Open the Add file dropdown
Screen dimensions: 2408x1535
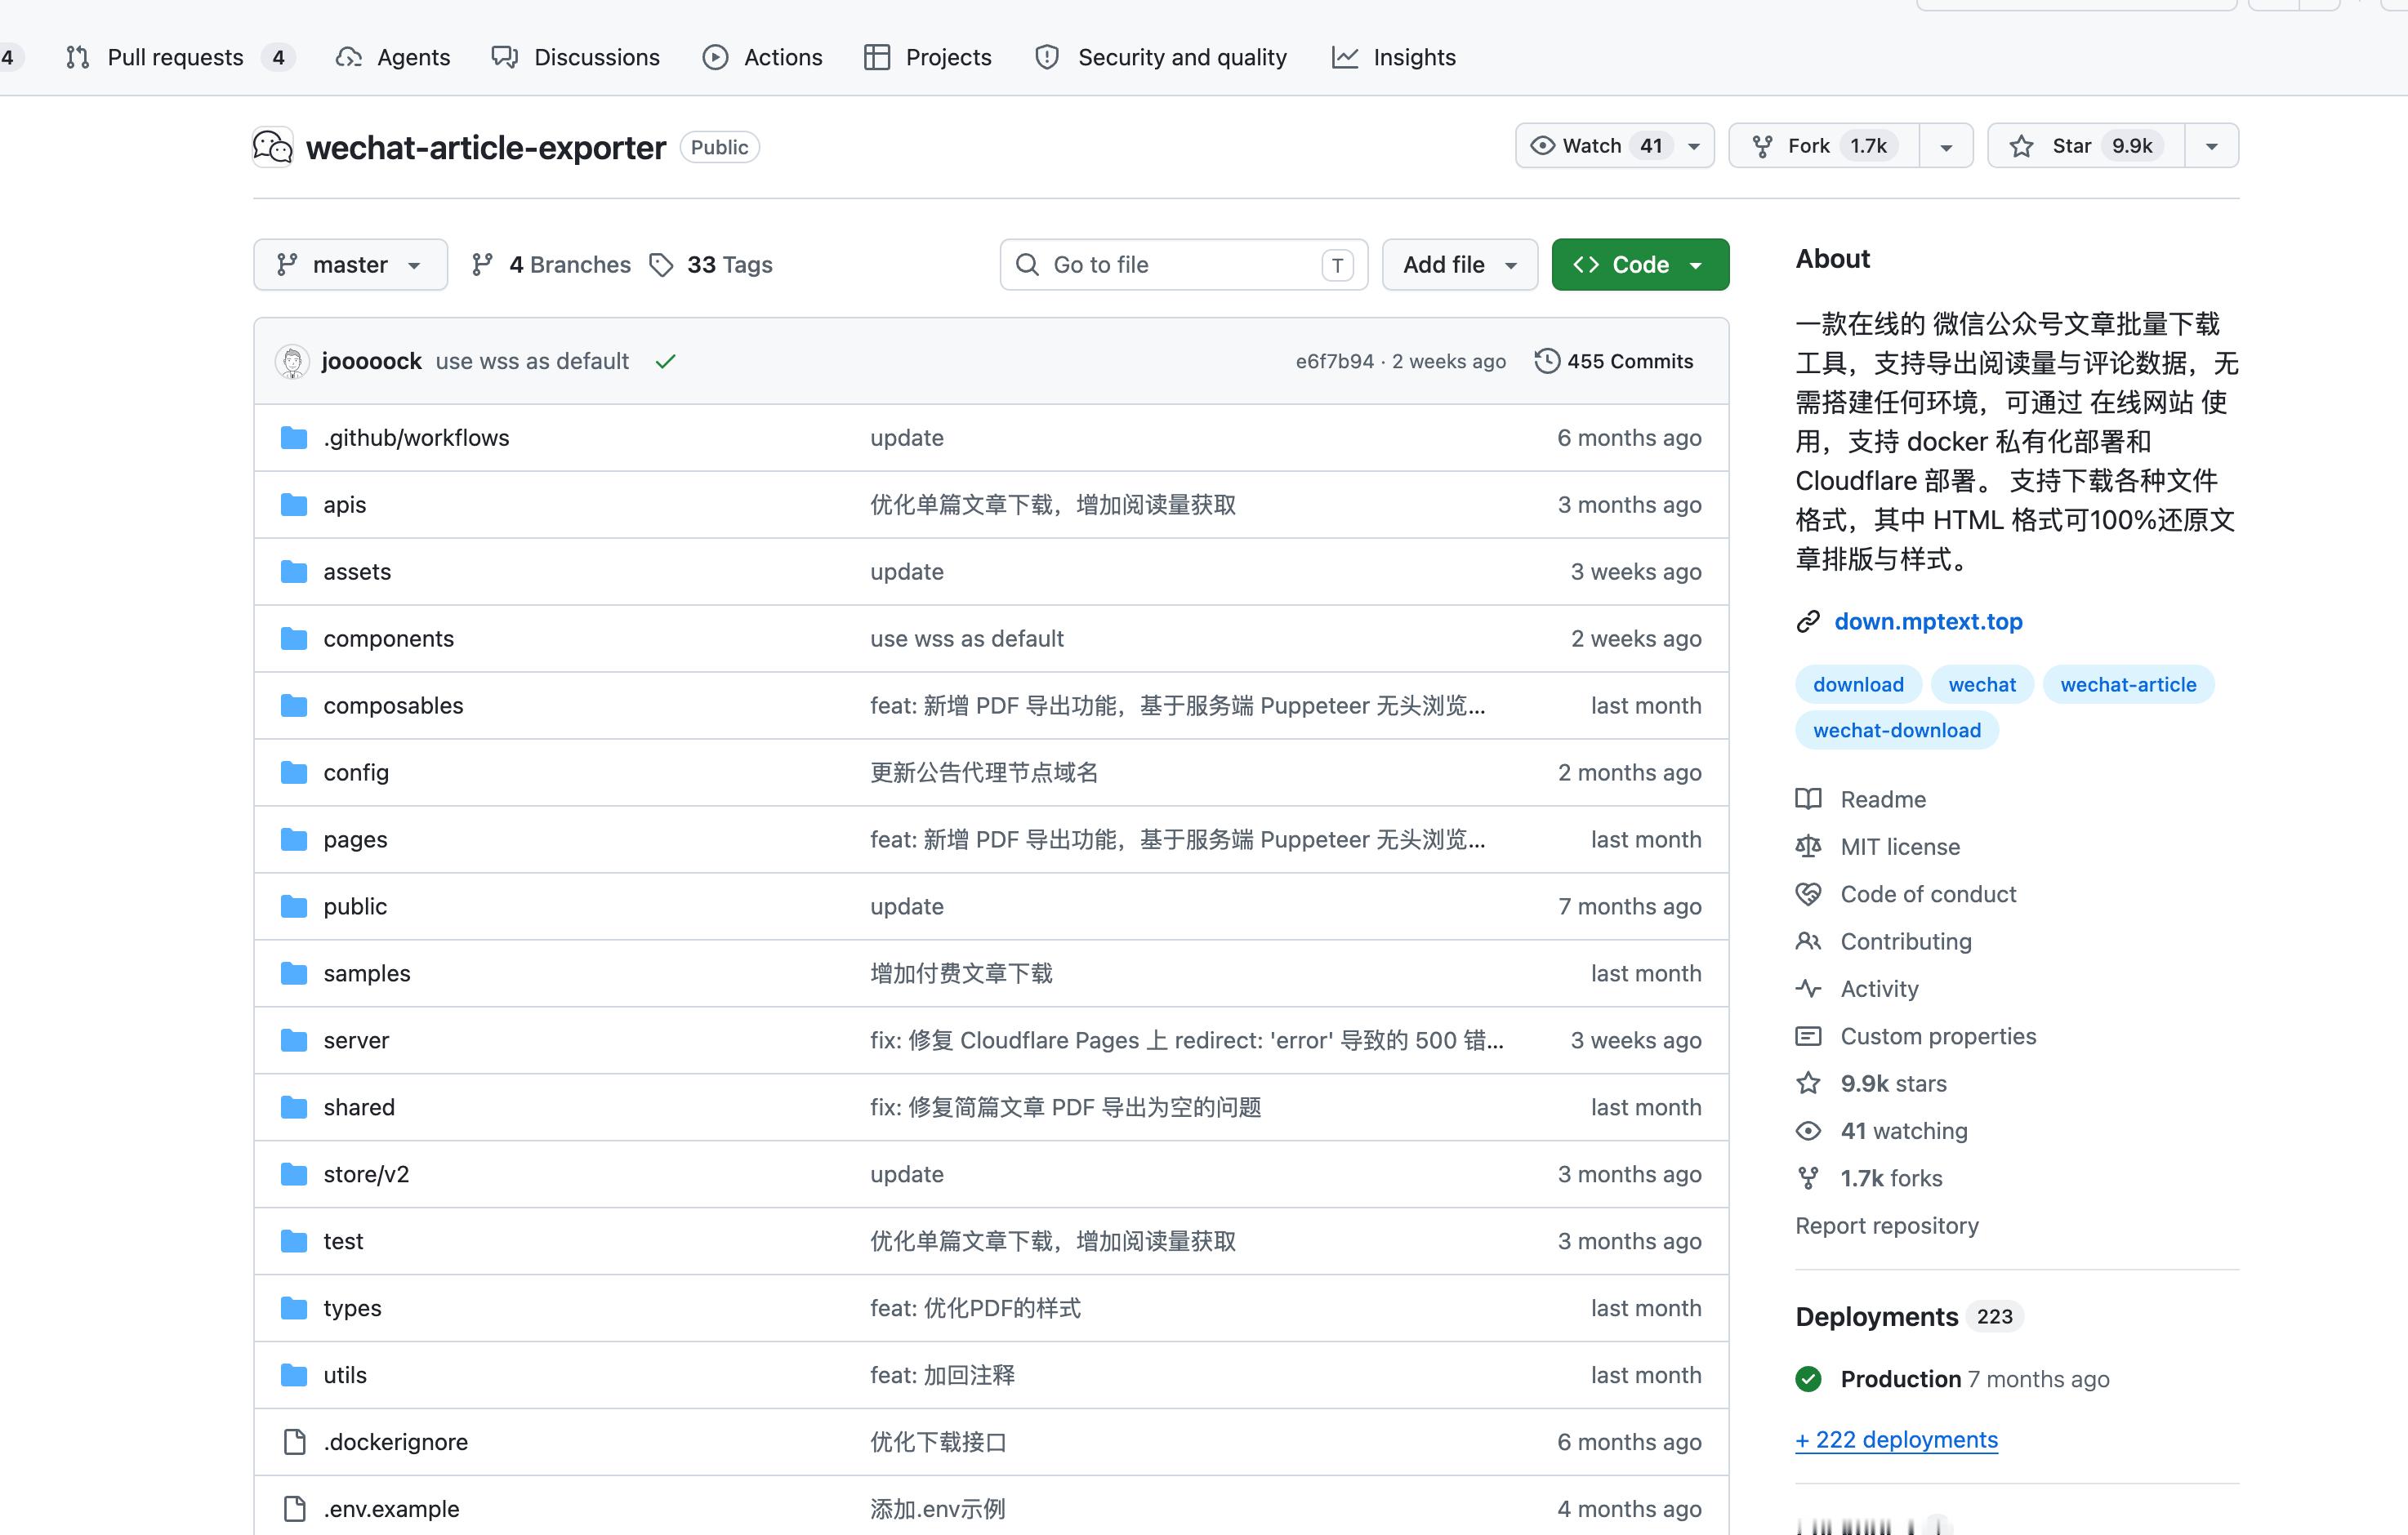pos(1460,265)
